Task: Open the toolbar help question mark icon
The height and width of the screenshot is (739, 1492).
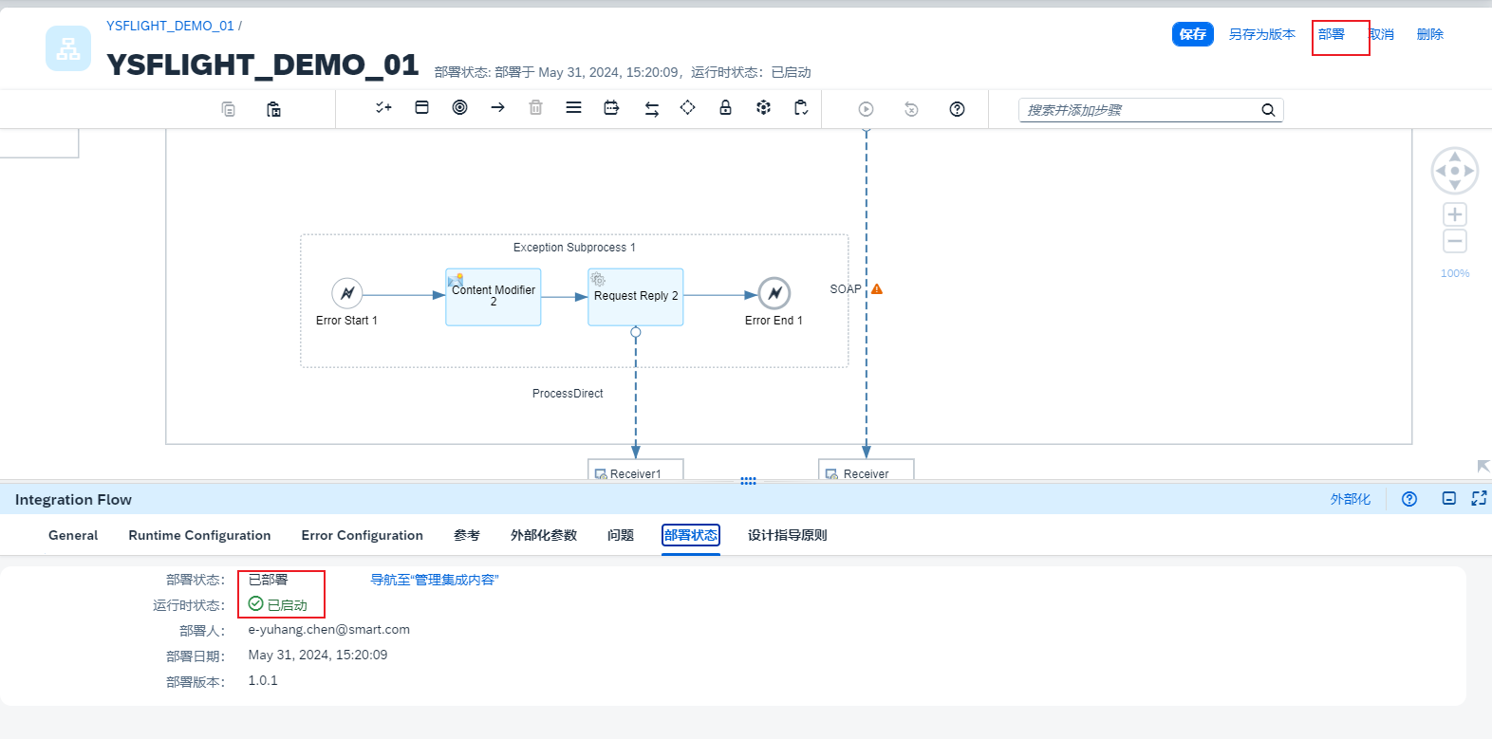Action: coord(957,109)
